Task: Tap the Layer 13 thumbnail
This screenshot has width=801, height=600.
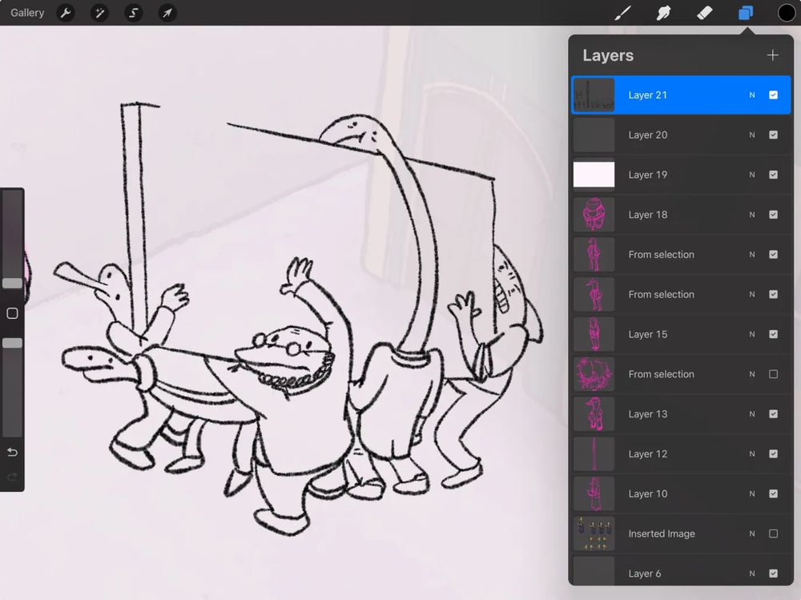Action: point(594,414)
